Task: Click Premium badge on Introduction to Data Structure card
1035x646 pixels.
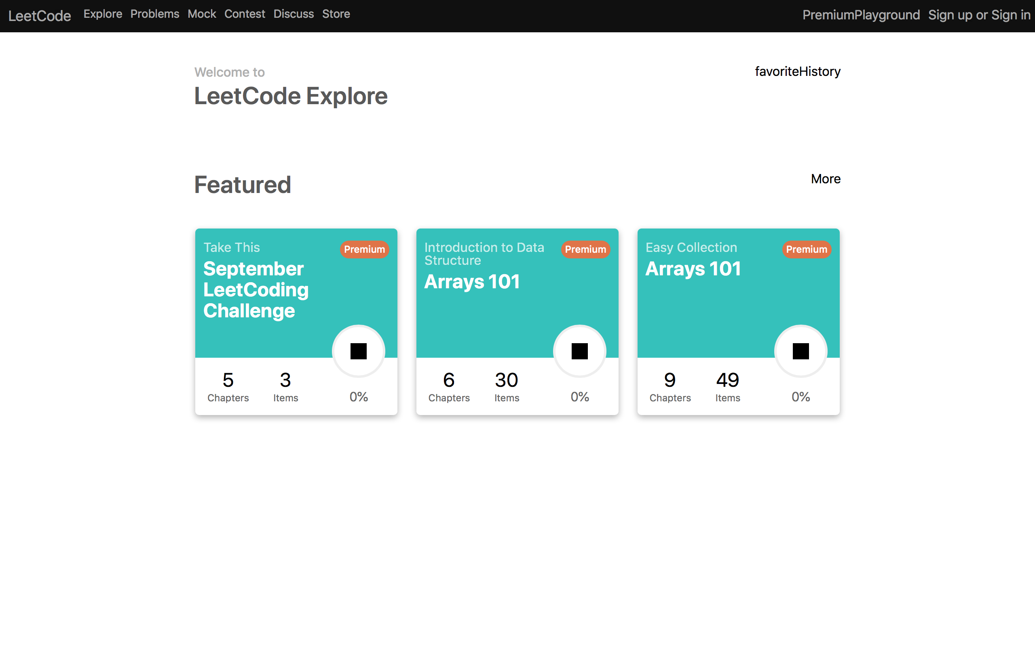Action: (585, 249)
